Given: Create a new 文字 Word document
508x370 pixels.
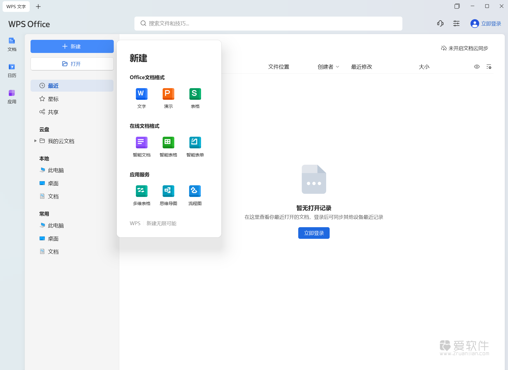Looking at the screenshot, I should pyautogui.click(x=142, y=98).
